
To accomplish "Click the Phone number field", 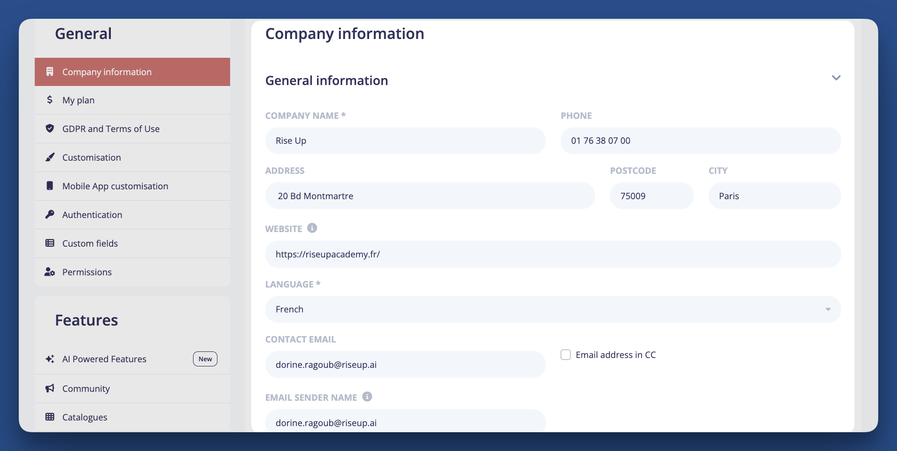I will pyautogui.click(x=701, y=140).
